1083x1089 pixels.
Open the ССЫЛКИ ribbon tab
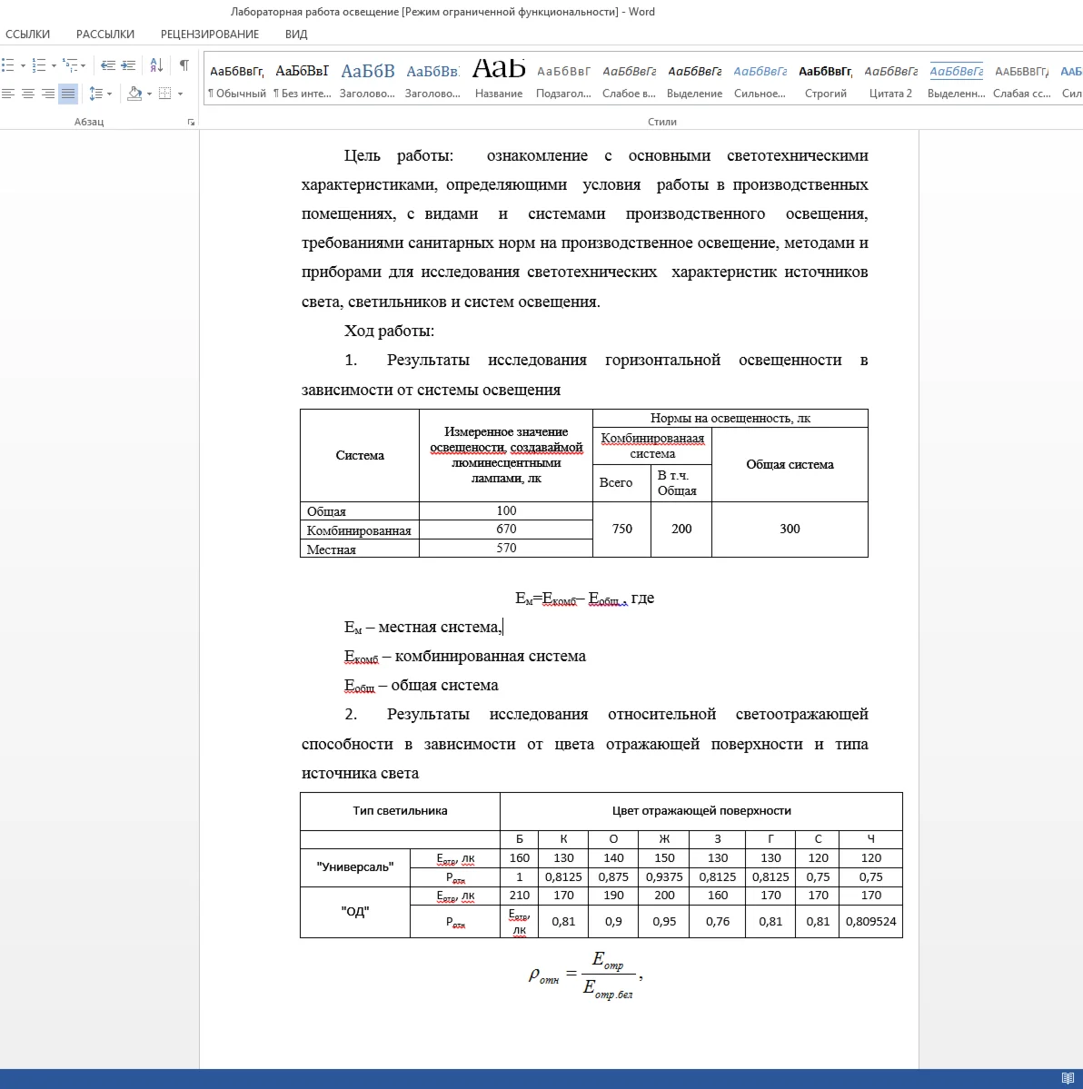[28, 34]
